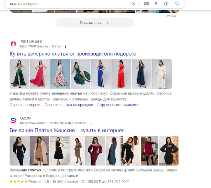Image resolution: width=211 pixels, height=188 pixels.
Task: Open OZON black midi flared dress thumbnail
Action: [x=60, y=150]
